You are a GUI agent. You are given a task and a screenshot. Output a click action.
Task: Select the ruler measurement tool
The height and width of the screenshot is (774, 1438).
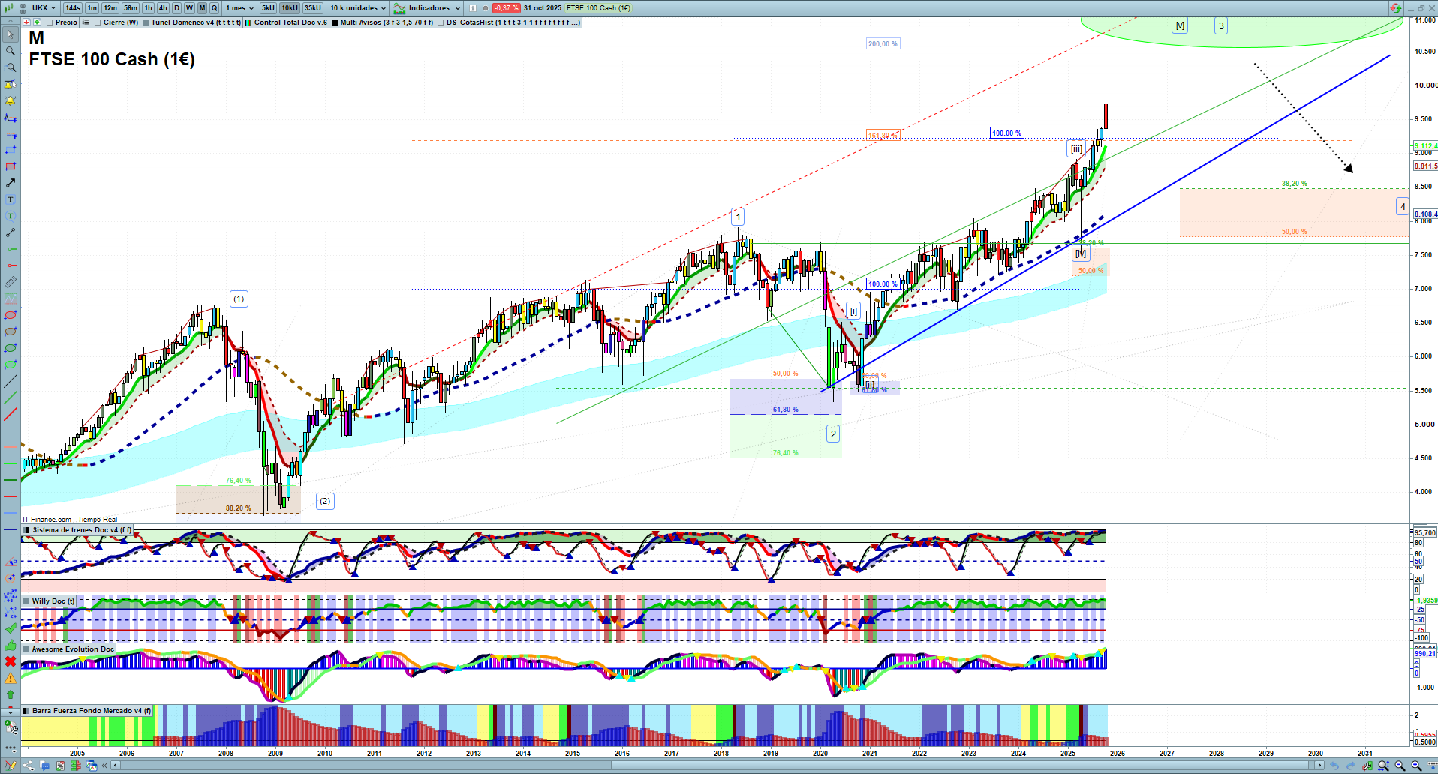11,282
